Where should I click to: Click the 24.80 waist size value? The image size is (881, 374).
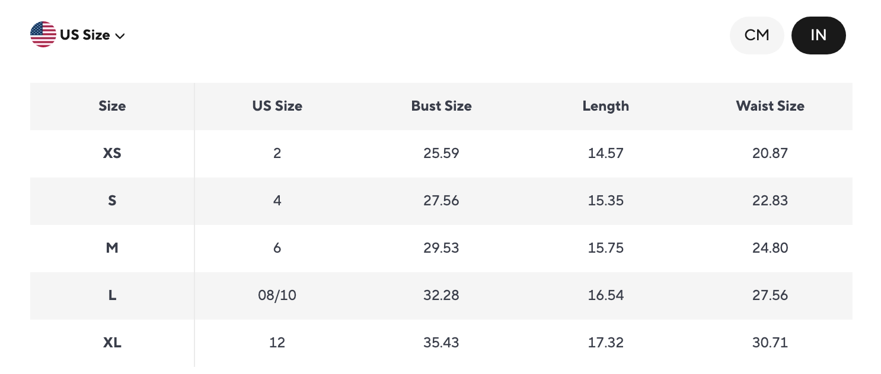[x=770, y=249]
